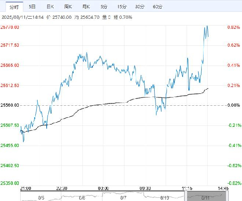242x201 pixels.
Task: Select the 30分 interval tab
Action: click(140, 7)
